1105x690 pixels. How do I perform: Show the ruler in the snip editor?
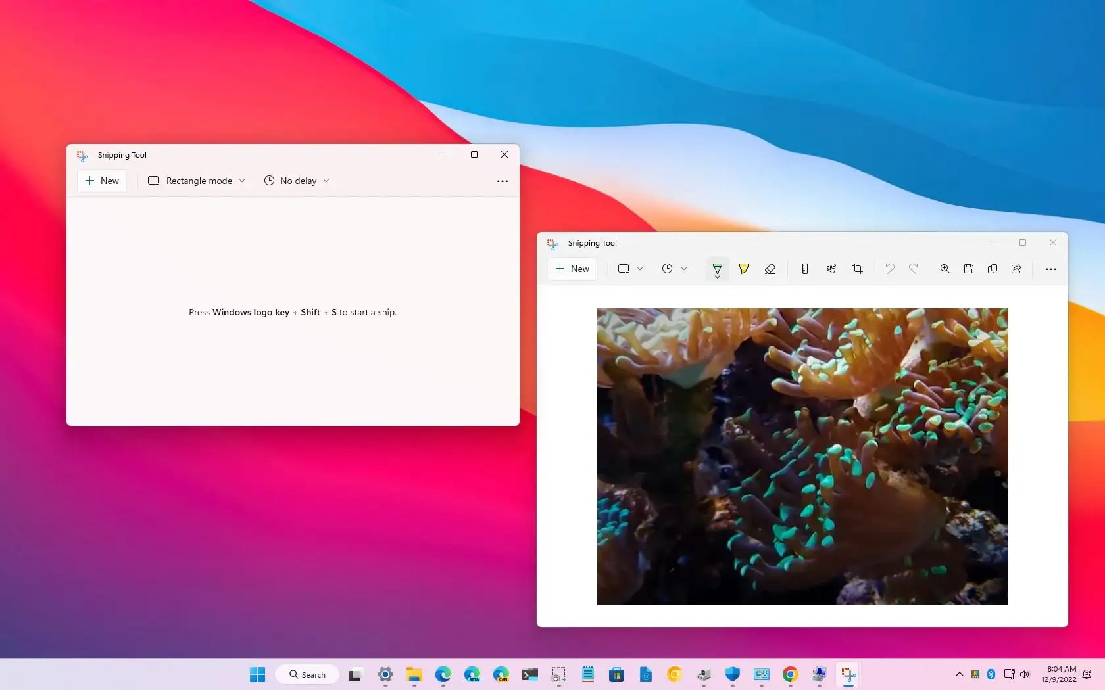[x=804, y=269]
